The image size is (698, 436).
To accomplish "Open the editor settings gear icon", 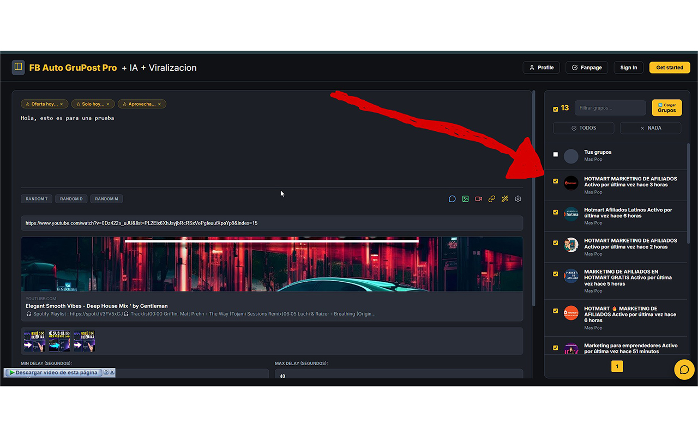I will (518, 199).
